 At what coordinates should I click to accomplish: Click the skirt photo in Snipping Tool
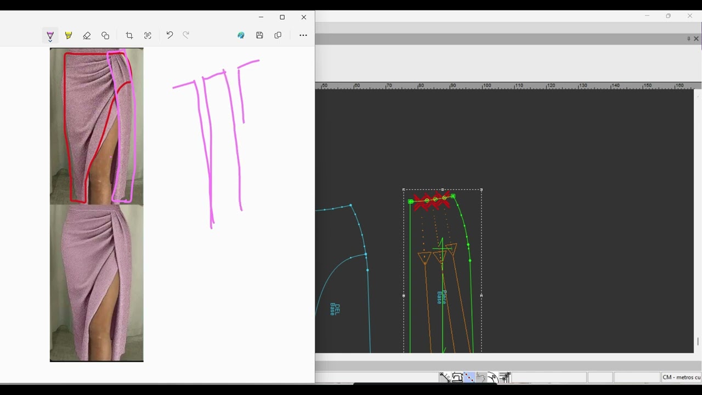pyautogui.click(x=97, y=205)
